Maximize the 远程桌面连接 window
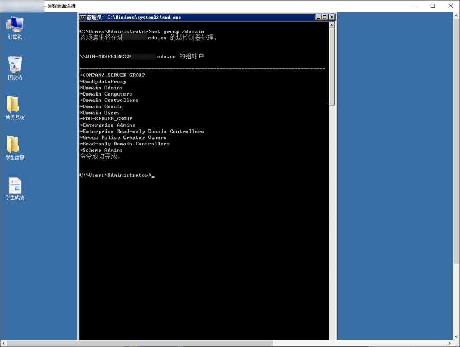The image size is (460, 347). (x=432, y=6)
